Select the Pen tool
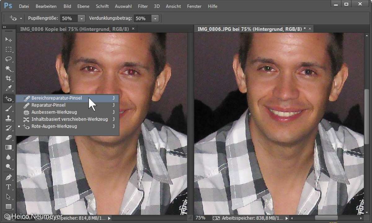 coord(9,177)
